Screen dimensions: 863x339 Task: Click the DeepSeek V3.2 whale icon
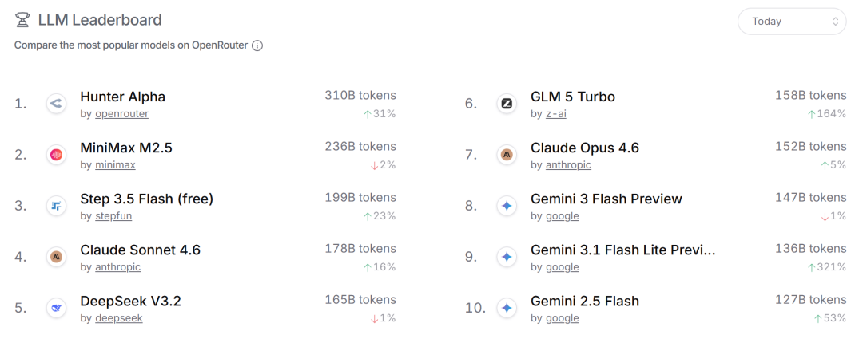[x=56, y=308]
